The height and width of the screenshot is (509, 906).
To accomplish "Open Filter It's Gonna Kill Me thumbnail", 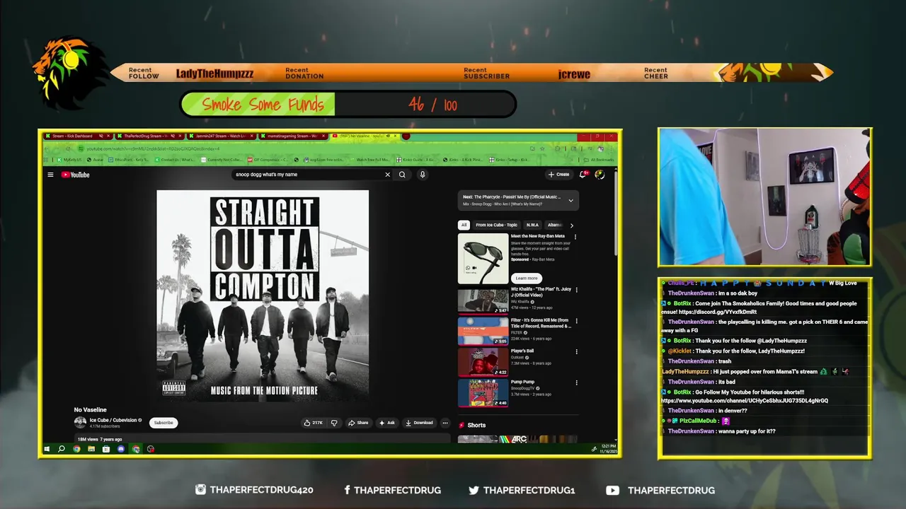I will point(483,331).
